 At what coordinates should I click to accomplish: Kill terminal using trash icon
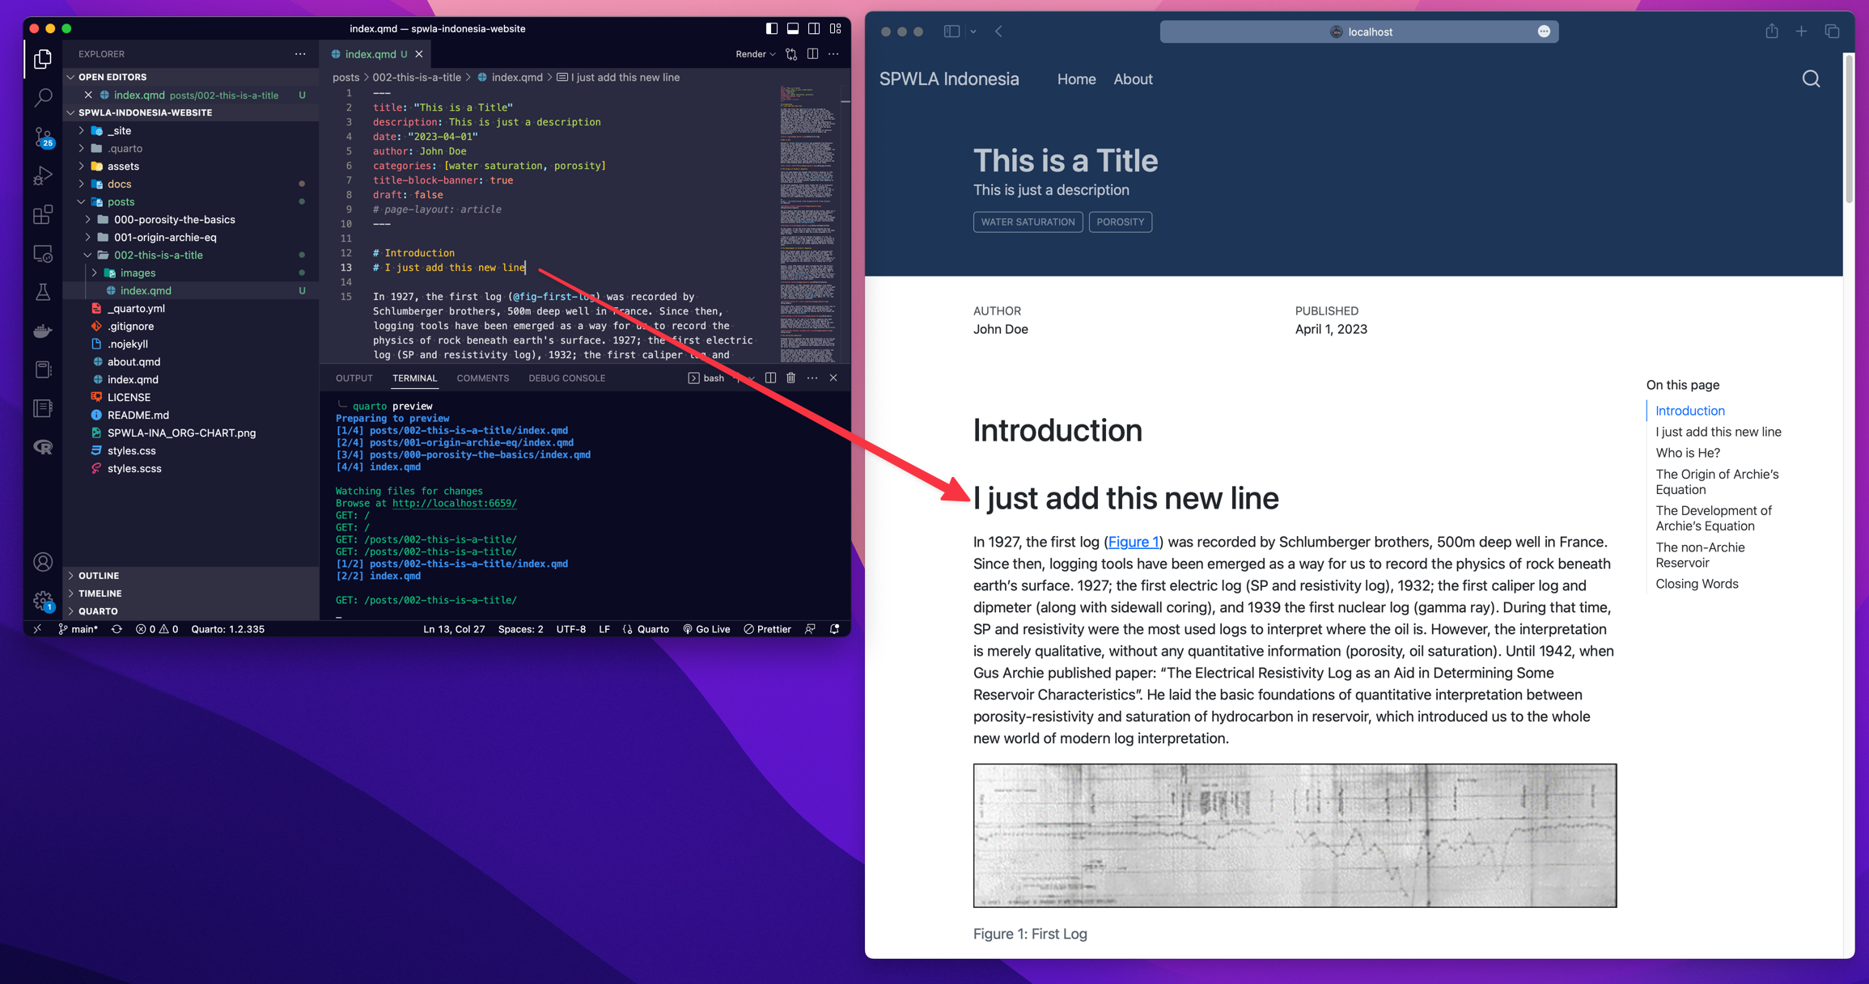791,378
